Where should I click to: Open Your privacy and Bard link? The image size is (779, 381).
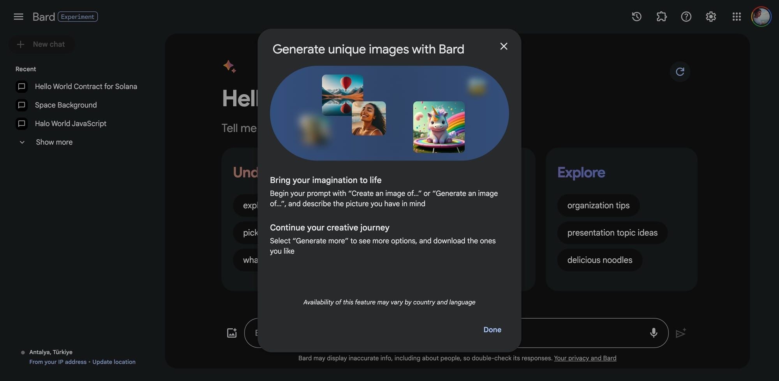tap(585, 358)
